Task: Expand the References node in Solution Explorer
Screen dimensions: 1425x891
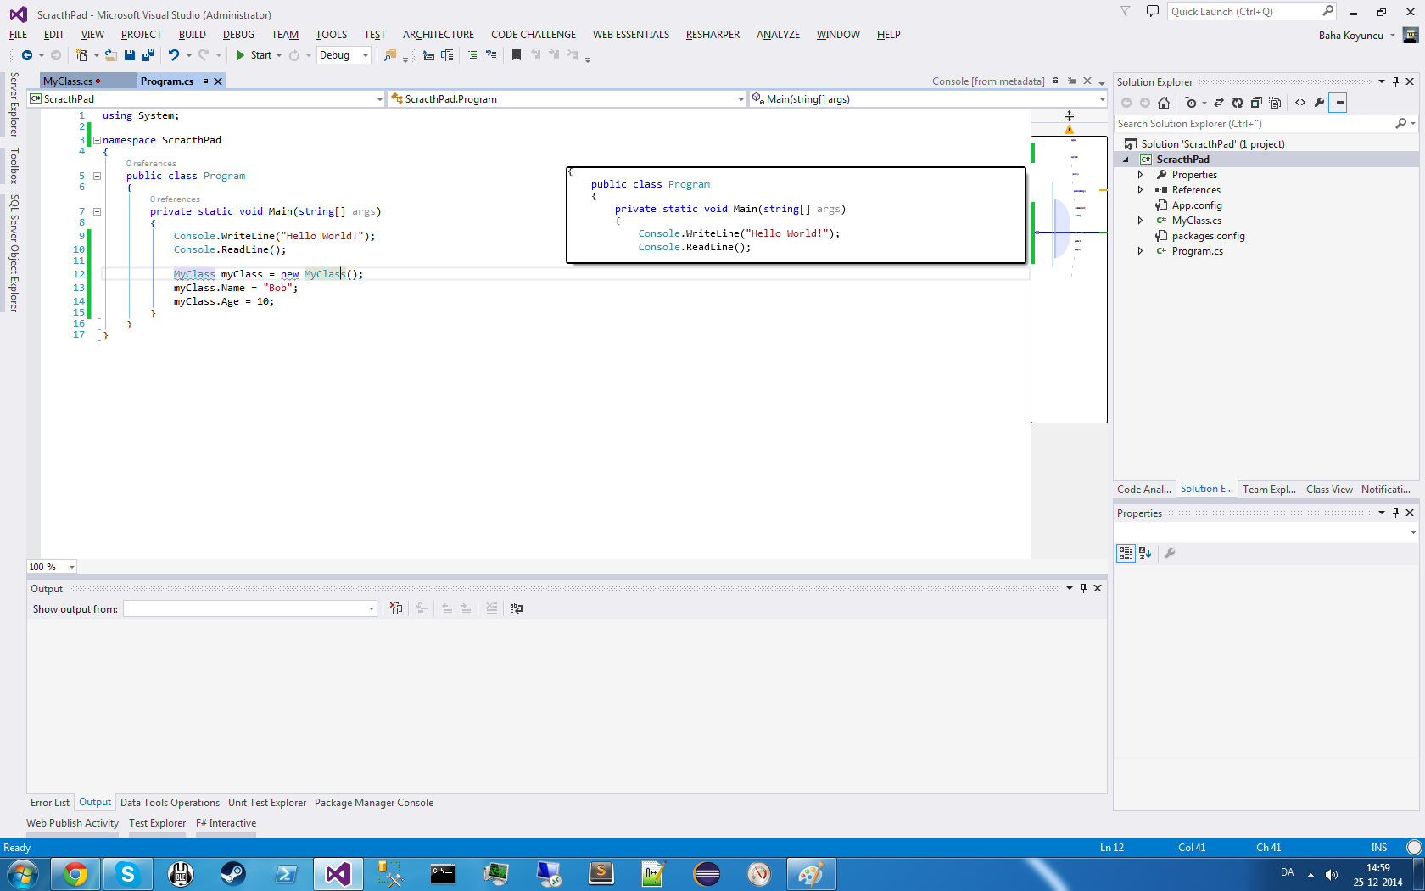Action: (1141, 190)
